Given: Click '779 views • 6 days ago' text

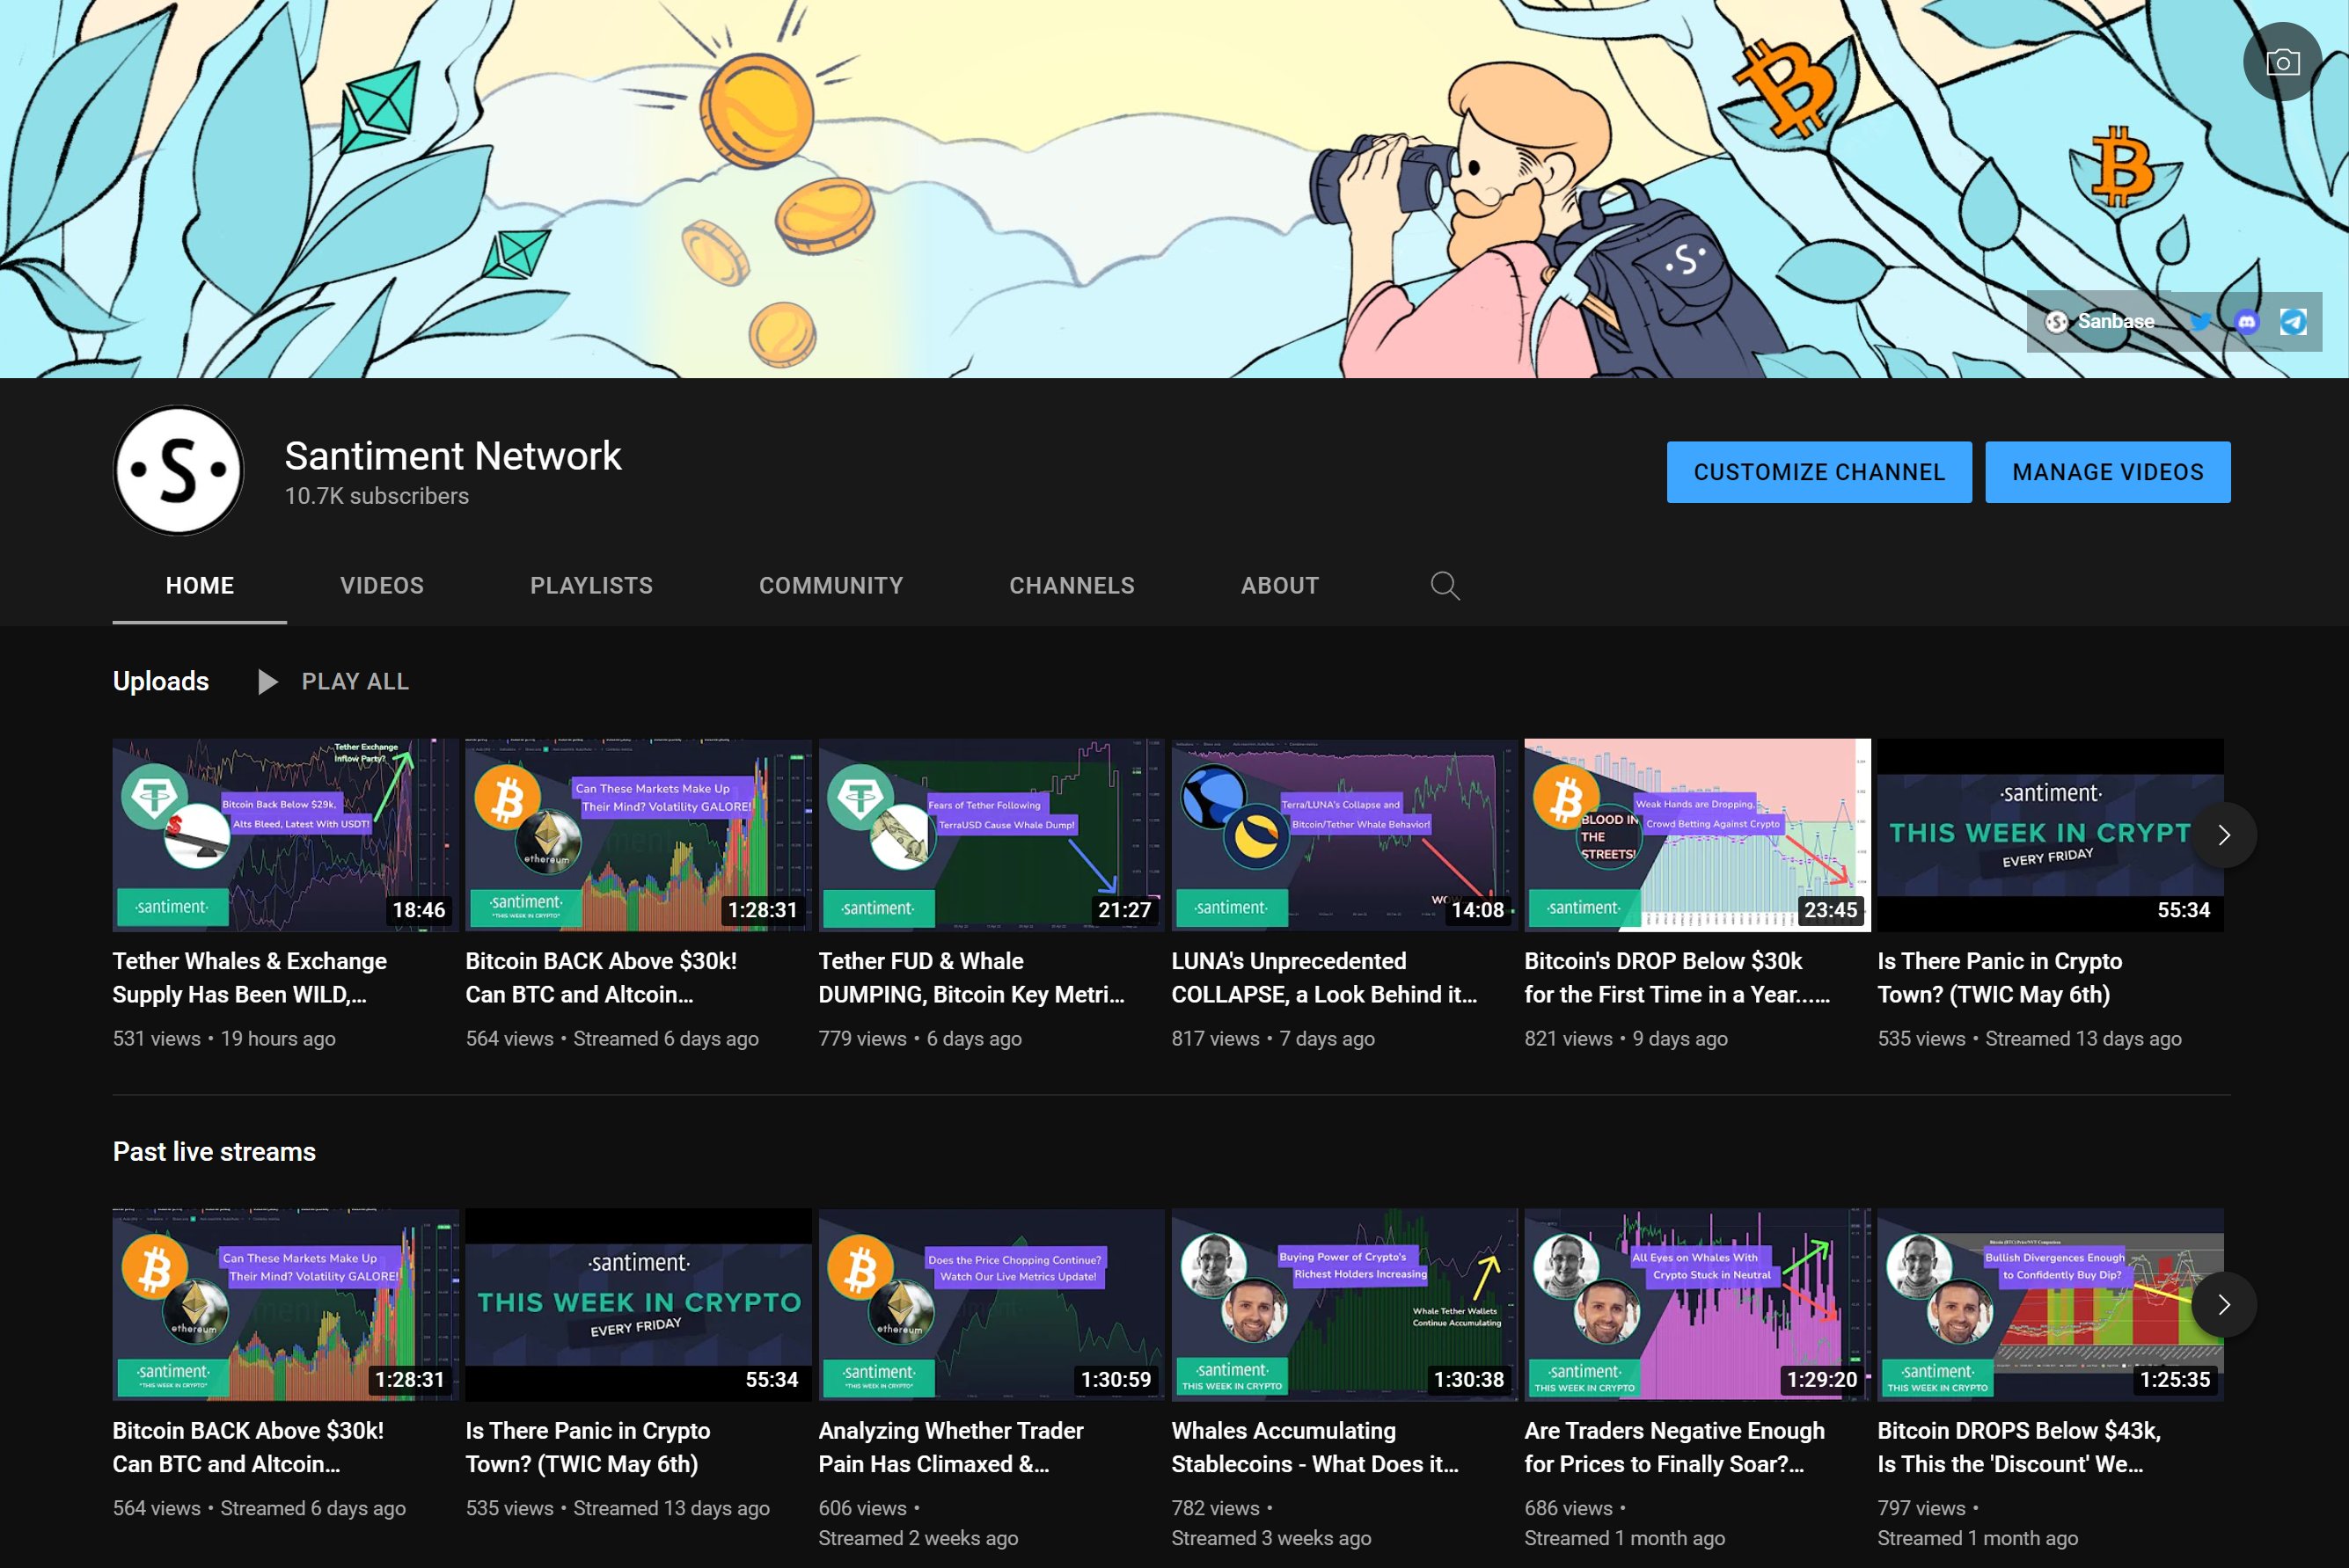Looking at the screenshot, I should (920, 1039).
